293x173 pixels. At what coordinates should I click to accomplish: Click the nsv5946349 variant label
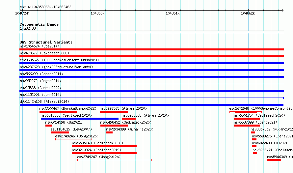click(x=280, y=157)
